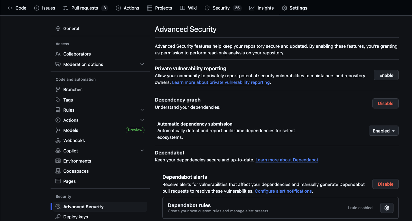Screen dimensions: 412x221
Task: Open Codespaces settings via its icon
Action: [x=58, y=171]
